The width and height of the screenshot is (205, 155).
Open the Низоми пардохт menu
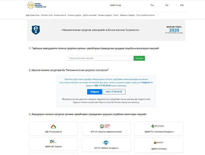click(105, 15)
